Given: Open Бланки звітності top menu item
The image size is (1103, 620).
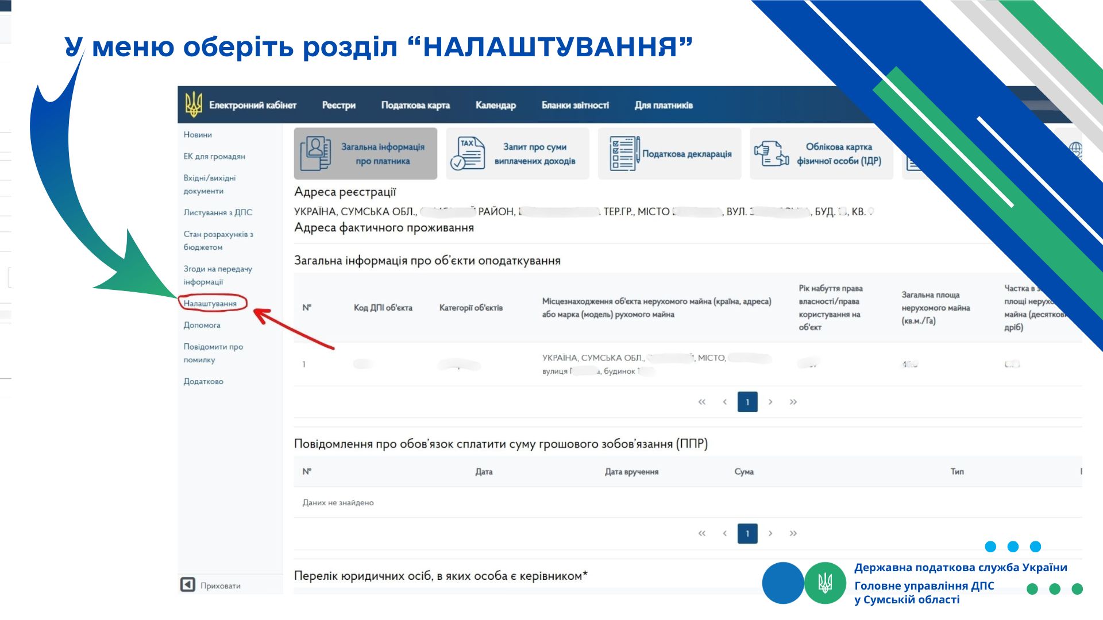Looking at the screenshot, I should coord(575,105).
